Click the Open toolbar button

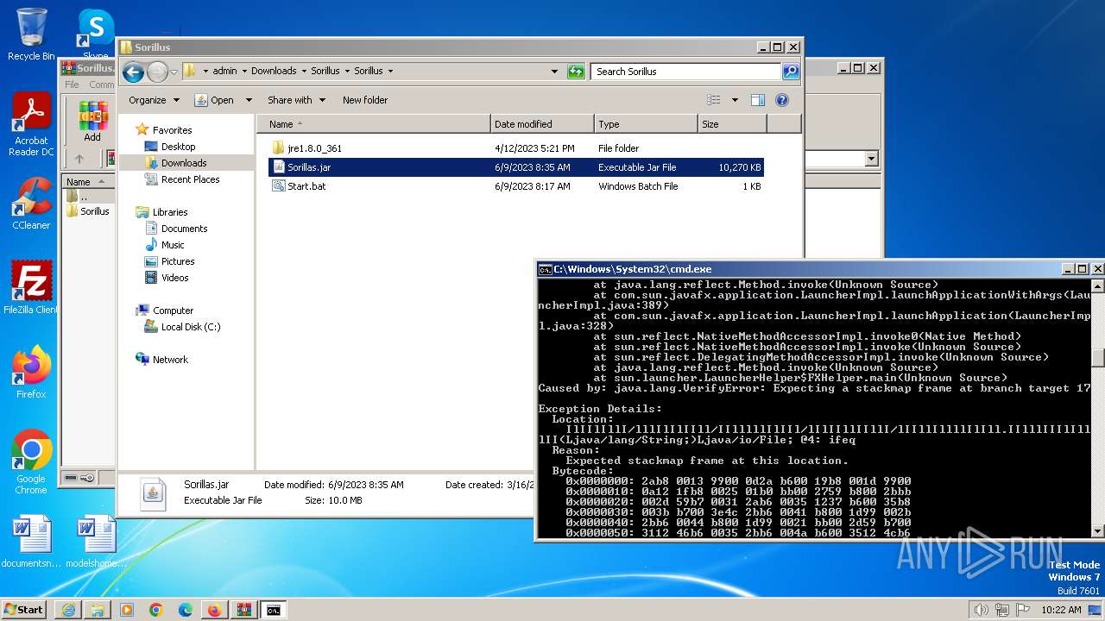215,100
